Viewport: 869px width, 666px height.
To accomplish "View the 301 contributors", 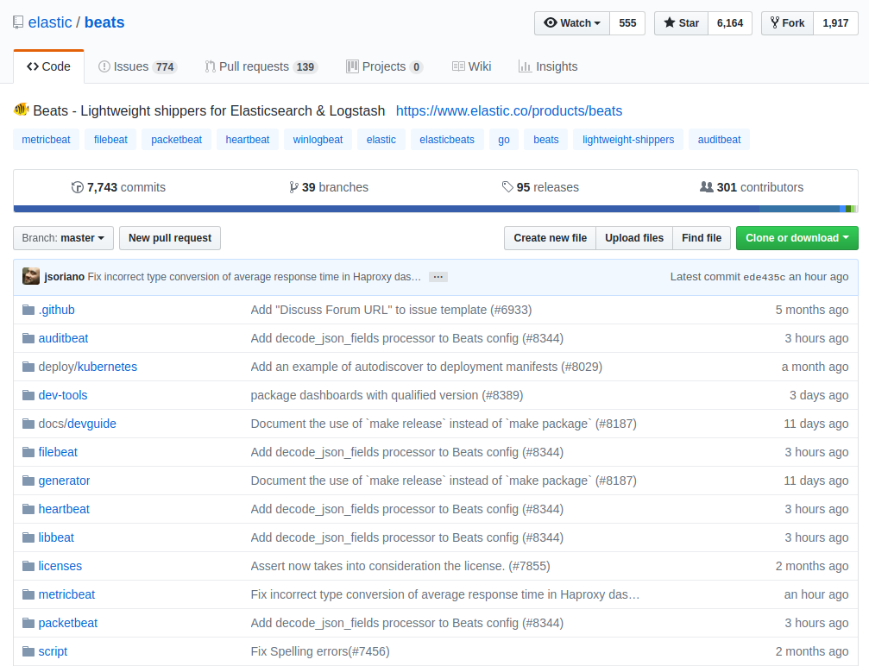I will coord(752,187).
